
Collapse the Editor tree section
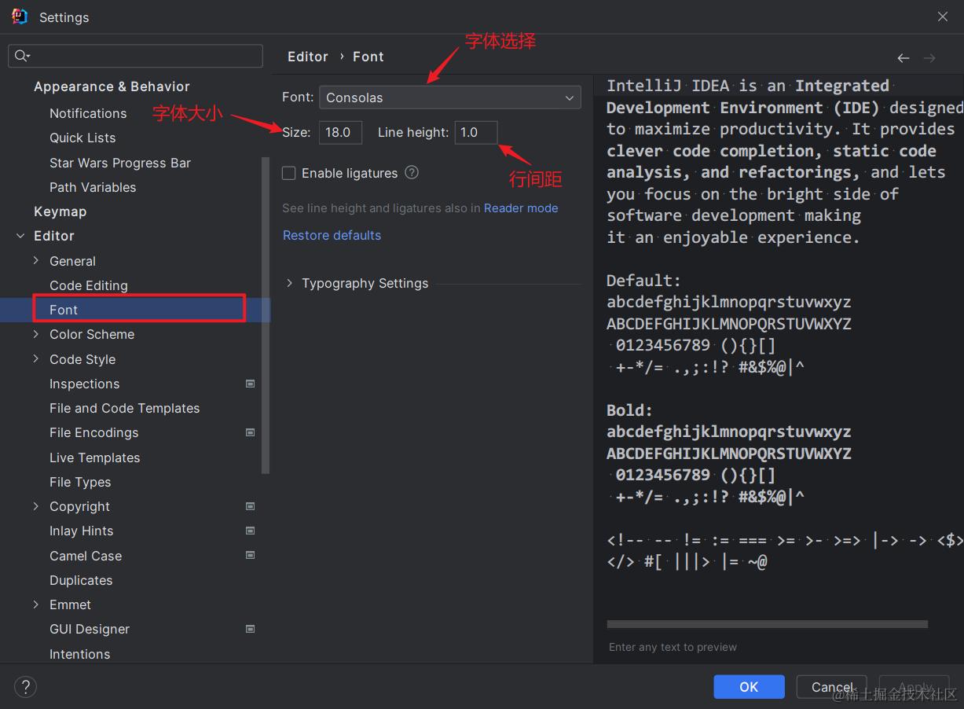coord(20,236)
